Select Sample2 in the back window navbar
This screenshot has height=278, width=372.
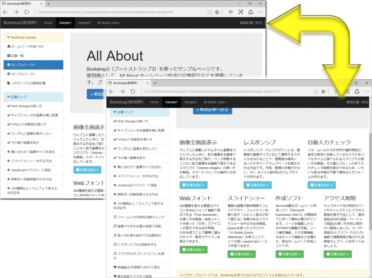pyautogui.click(x=84, y=23)
